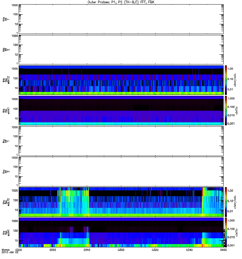Click the 1000 tick label of thb fff 1 panel

(15, 5)
